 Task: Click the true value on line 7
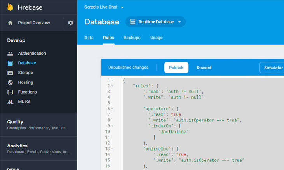pyautogui.click(x=176, y=114)
